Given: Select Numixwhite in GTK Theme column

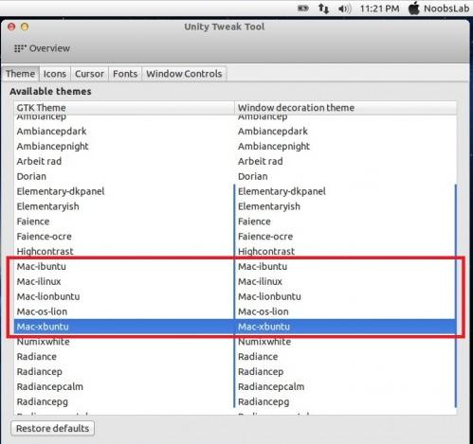Looking at the screenshot, I should tap(124, 342).
